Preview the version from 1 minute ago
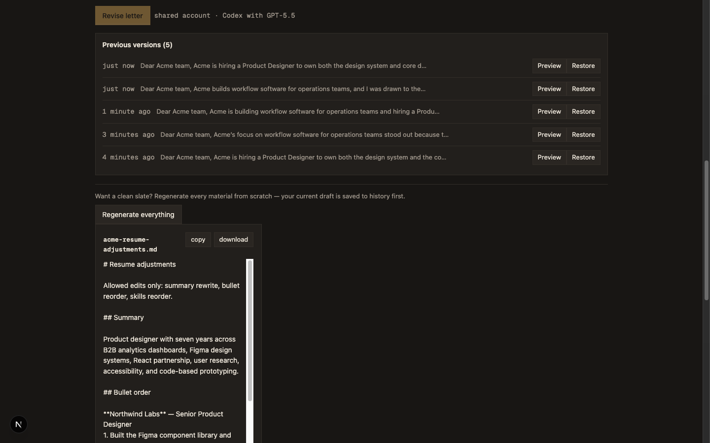Screen dimensions: 710x443 (549, 112)
